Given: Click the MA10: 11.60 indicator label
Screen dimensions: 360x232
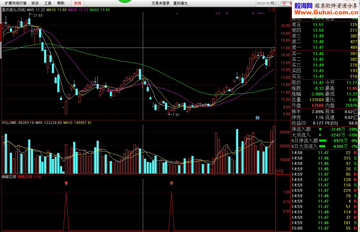Looking at the screenshot, I should [56, 10].
